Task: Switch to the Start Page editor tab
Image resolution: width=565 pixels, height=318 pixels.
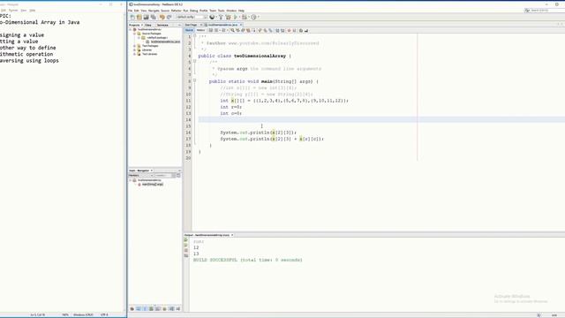Action: pos(191,25)
